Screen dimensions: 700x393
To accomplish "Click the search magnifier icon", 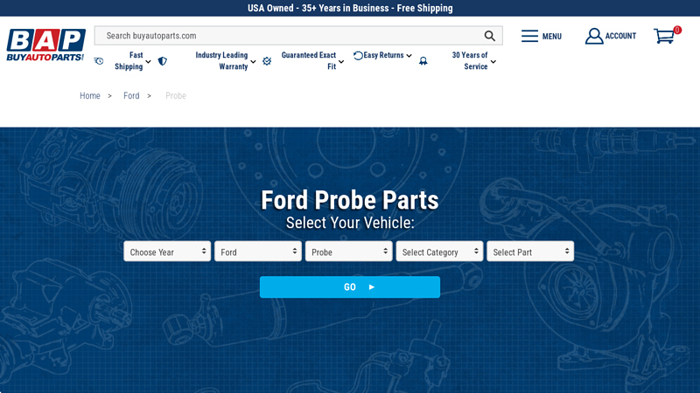I will [x=490, y=36].
